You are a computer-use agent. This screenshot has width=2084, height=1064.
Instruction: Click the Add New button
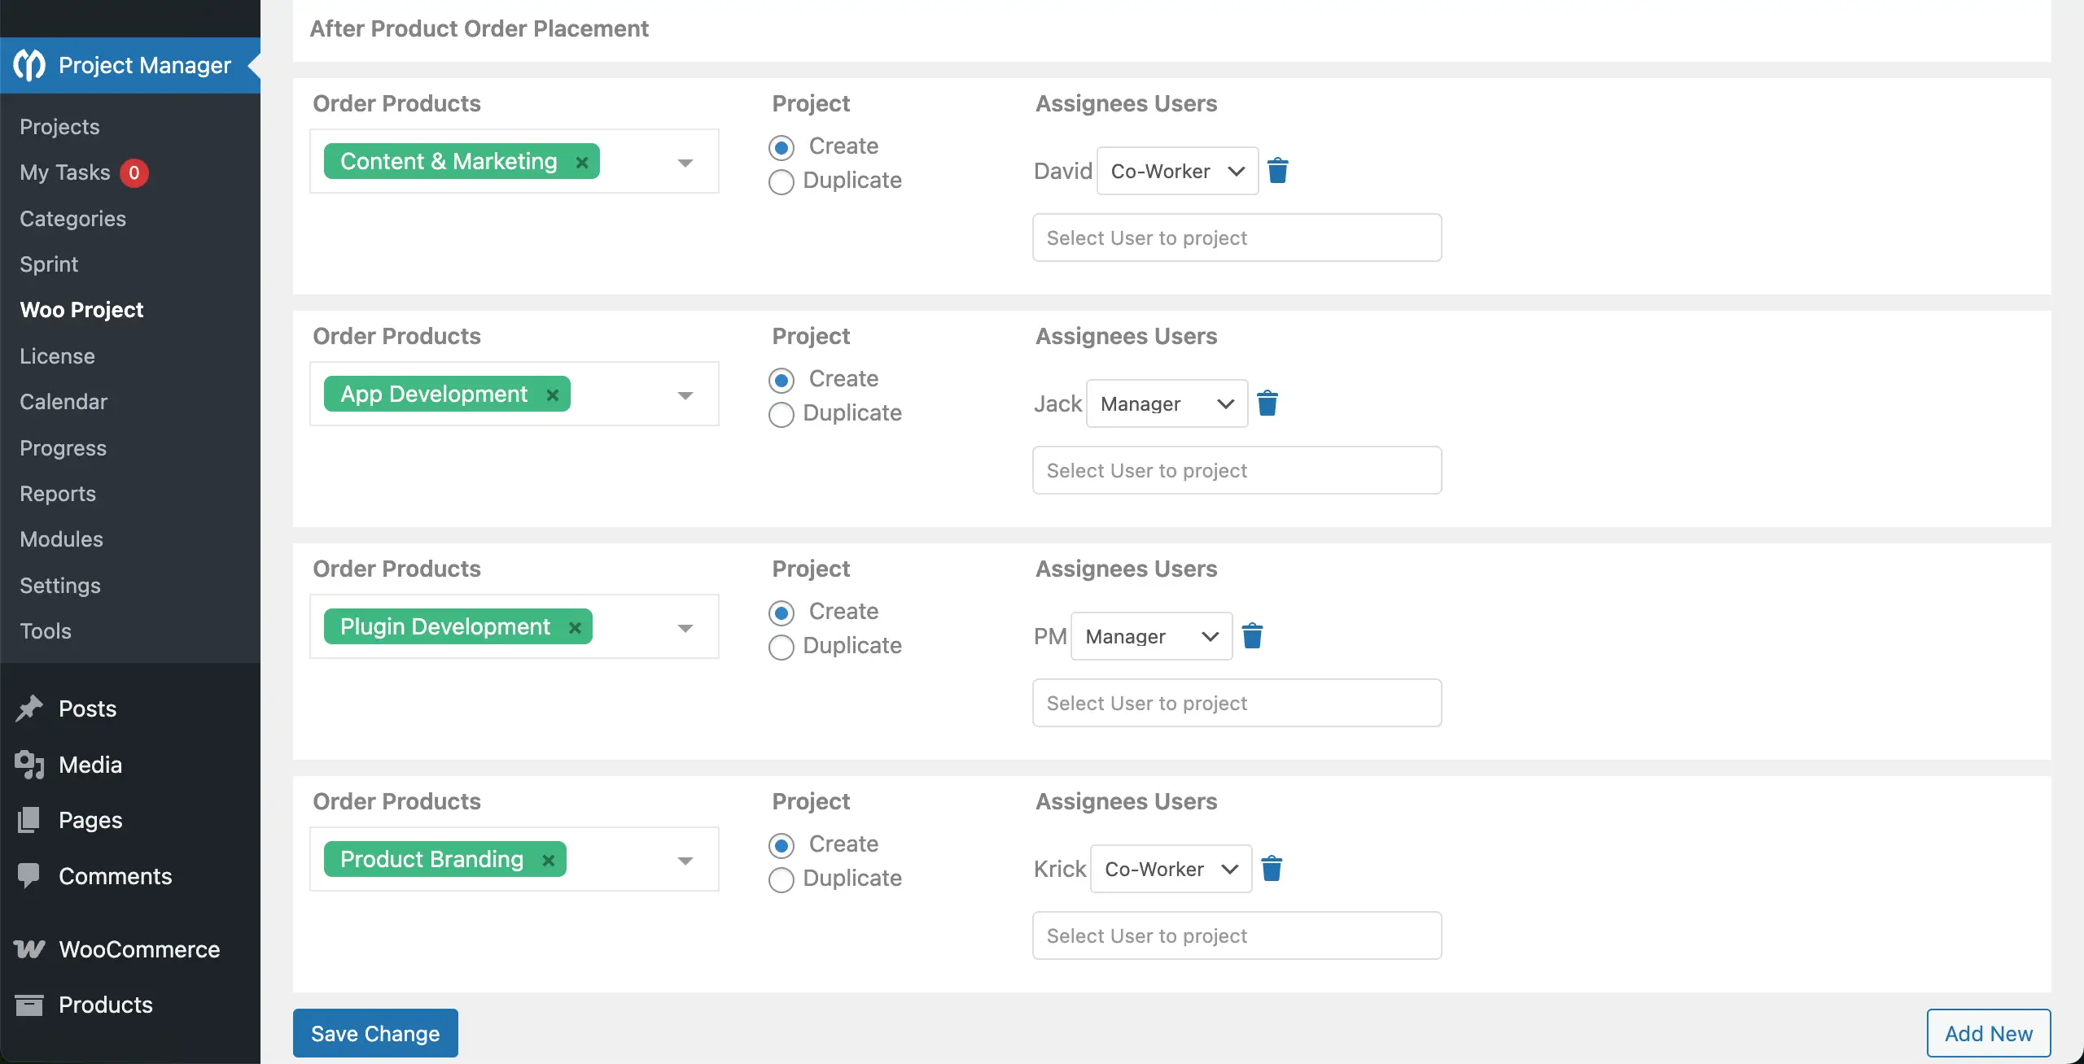[1988, 1033]
